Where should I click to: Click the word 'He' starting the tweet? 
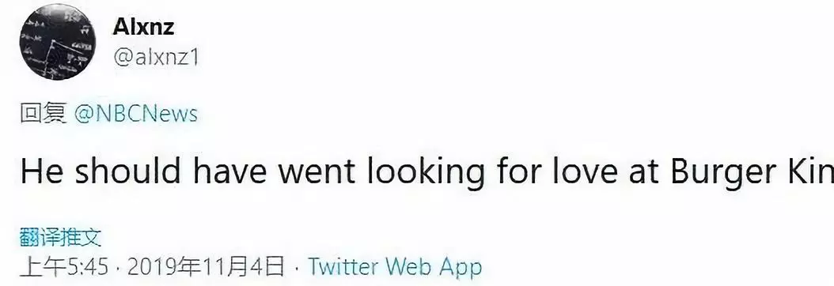[x=41, y=172]
